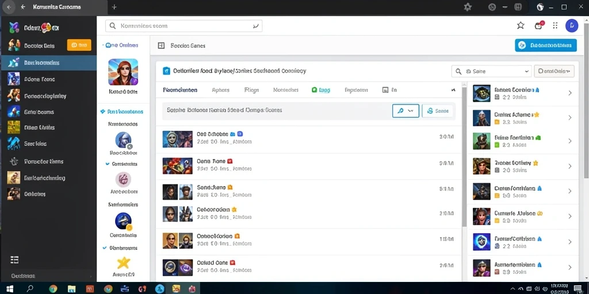Click the "Sanne" button in the filter bar
The height and width of the screenshot is (294, 589).
438,111
